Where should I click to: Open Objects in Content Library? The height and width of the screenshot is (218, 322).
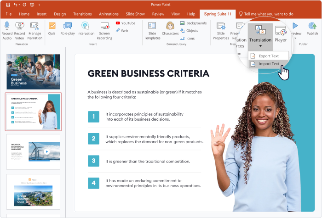(189, 31)
